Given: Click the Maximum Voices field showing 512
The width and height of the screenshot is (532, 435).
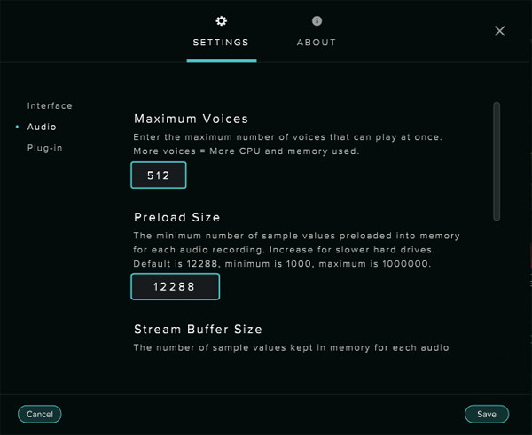Looking at the screenshot, I should pyautogui.click(x=159, y=176).
